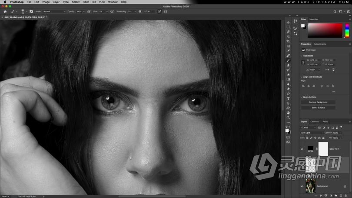Click the Add layer mask icon
Viewport: 352px width, 198px height.
pos(326,196)
